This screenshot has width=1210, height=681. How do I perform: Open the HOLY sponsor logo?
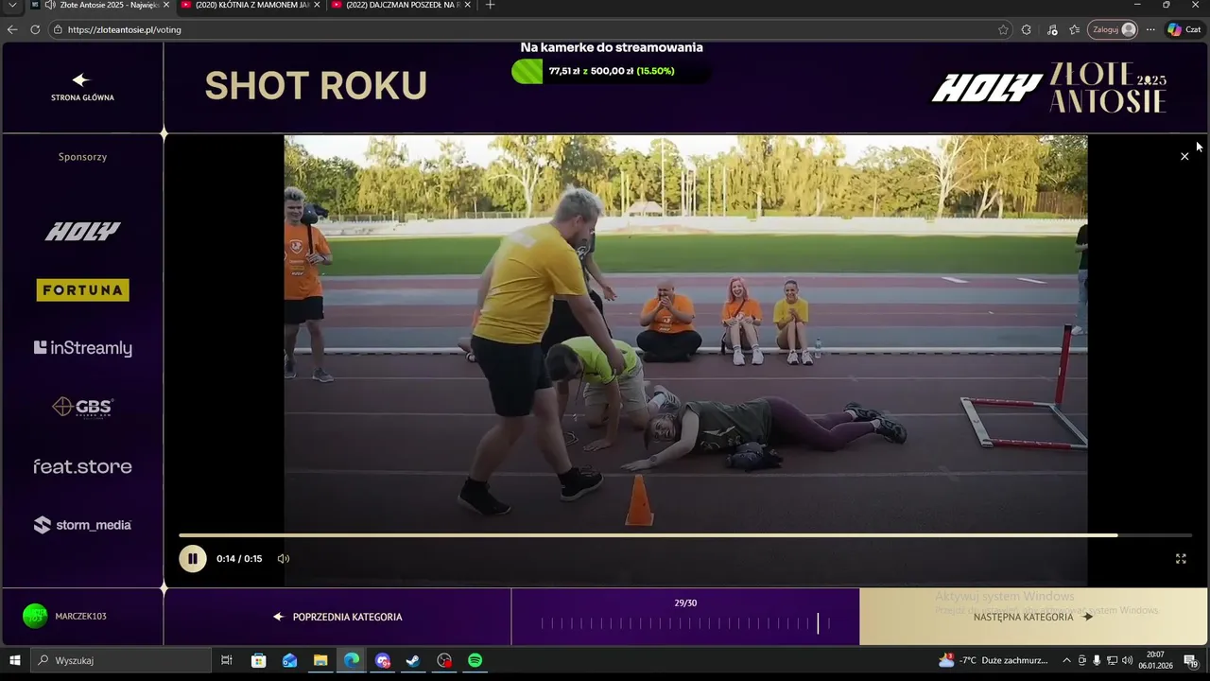pyautogui.click(x=82, y=231)
